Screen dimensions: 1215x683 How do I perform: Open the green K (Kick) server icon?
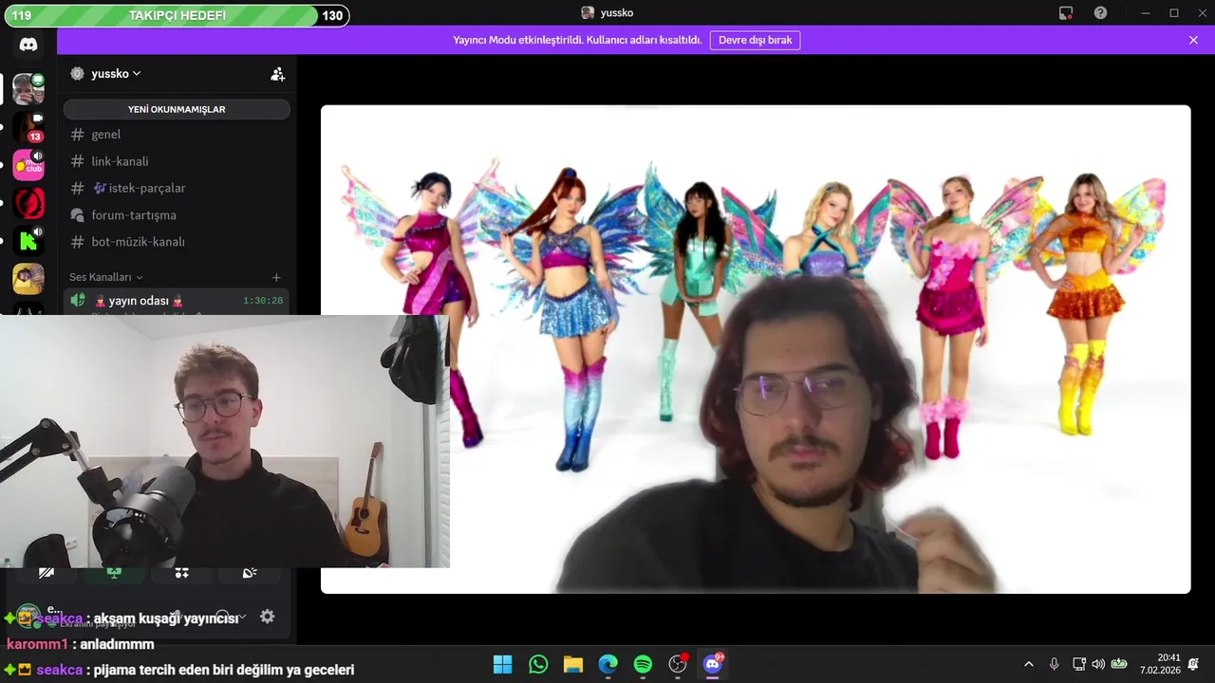pos(28,241)
